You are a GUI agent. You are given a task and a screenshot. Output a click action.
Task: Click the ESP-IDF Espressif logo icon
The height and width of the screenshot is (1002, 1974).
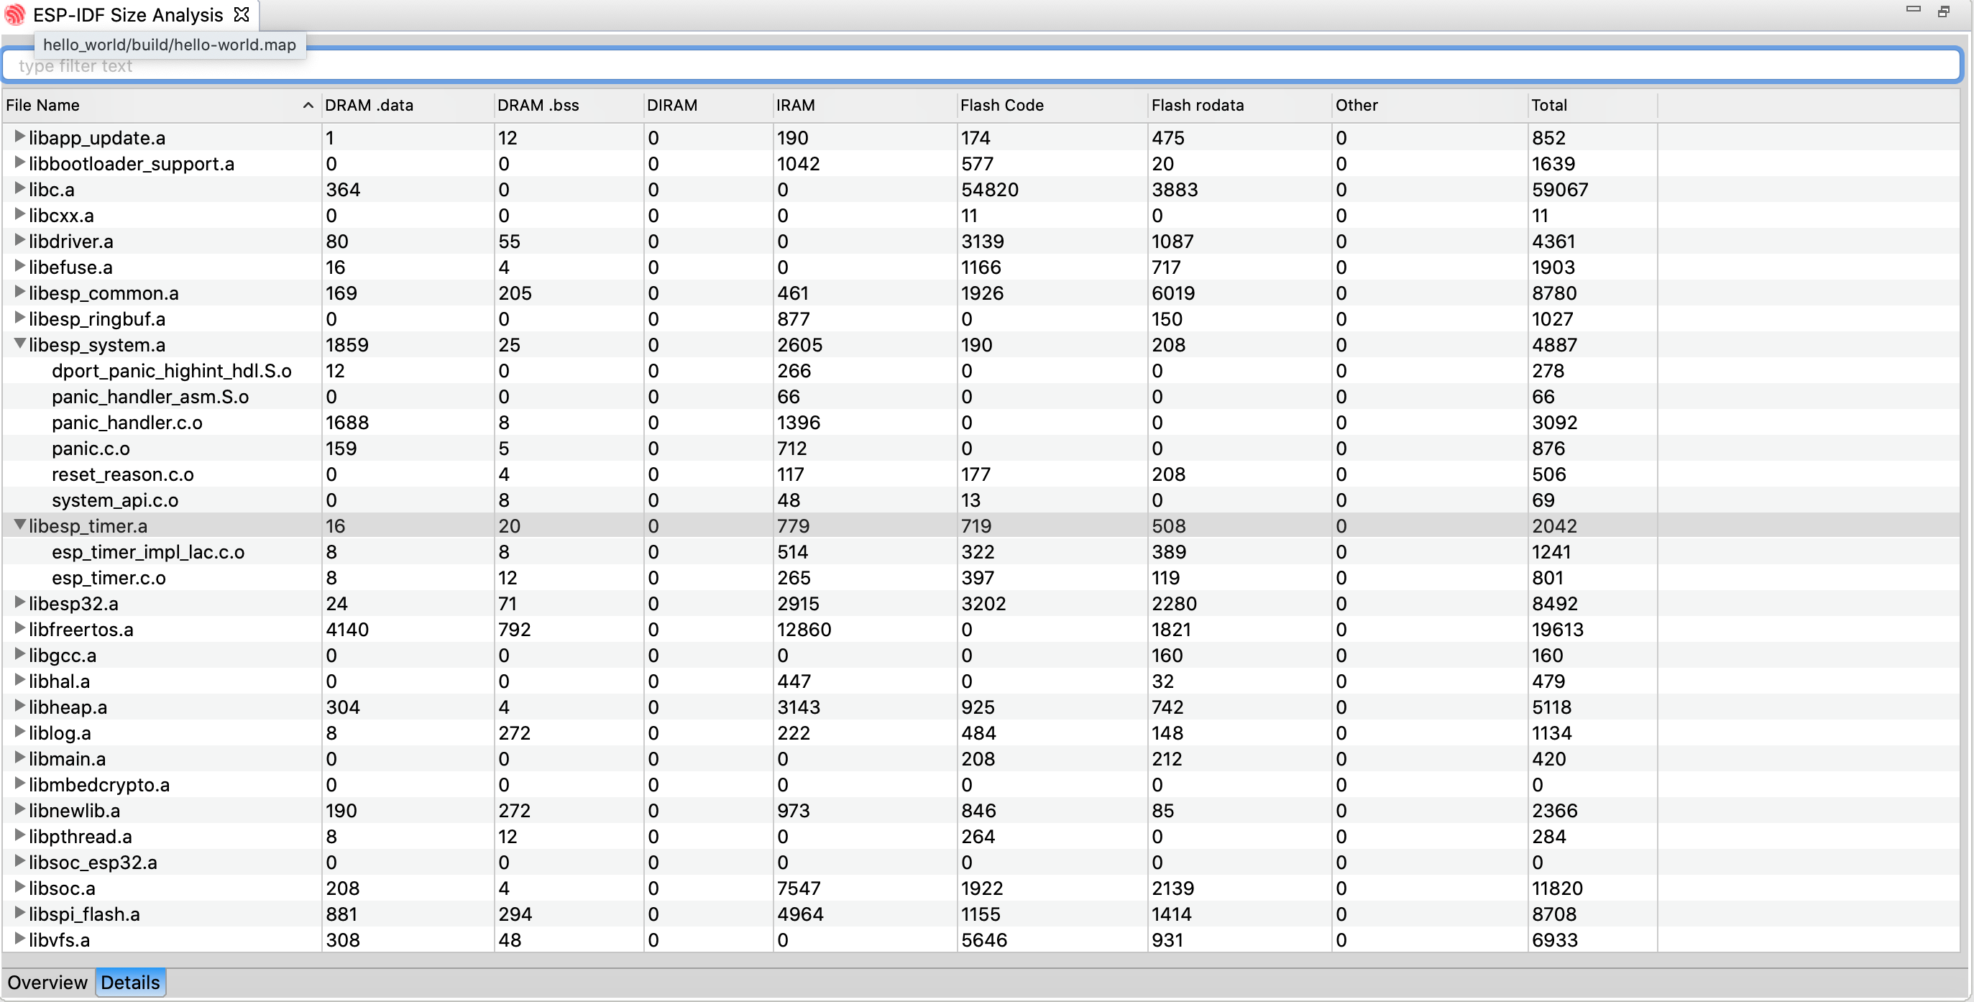click(14, 14)
